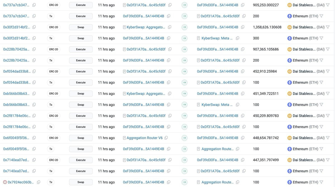335x187 pixels.
Task: Copy the 0x7924ec060b transaction hash
Action: 39,182
